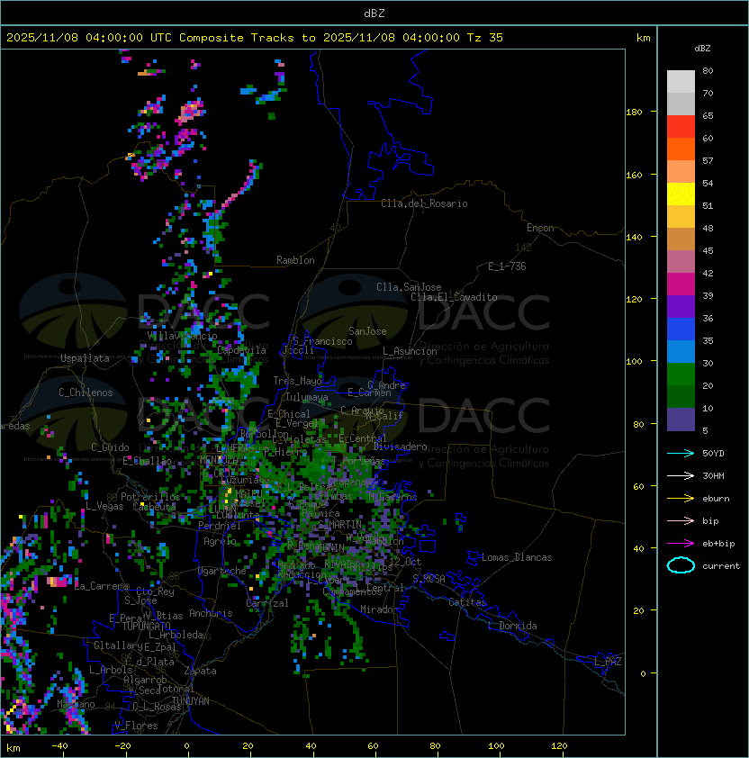
Task: Select the orange 60 dBZ color swatch
Action: point(681,149)
